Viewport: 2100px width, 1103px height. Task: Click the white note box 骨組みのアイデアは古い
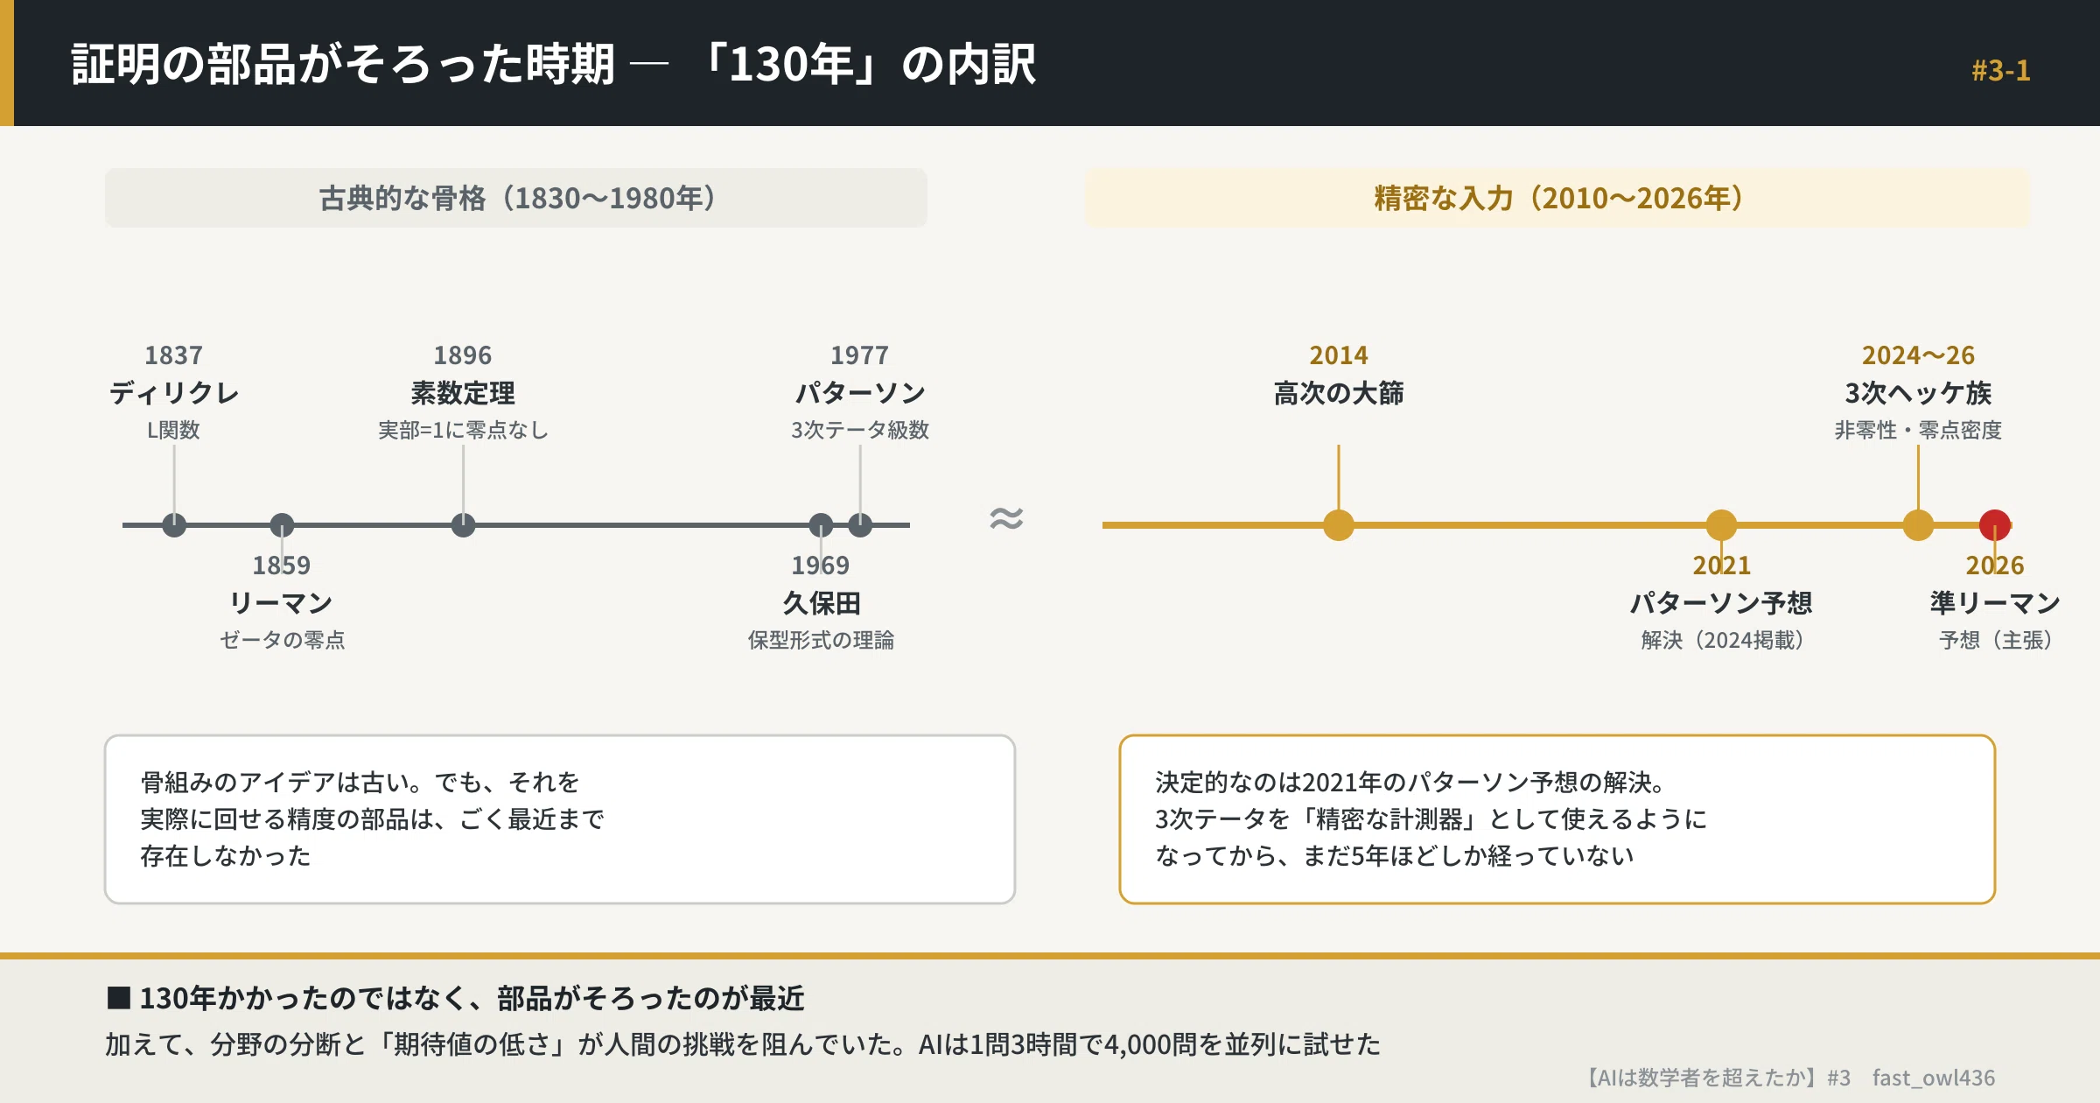(x=560, y=819)
